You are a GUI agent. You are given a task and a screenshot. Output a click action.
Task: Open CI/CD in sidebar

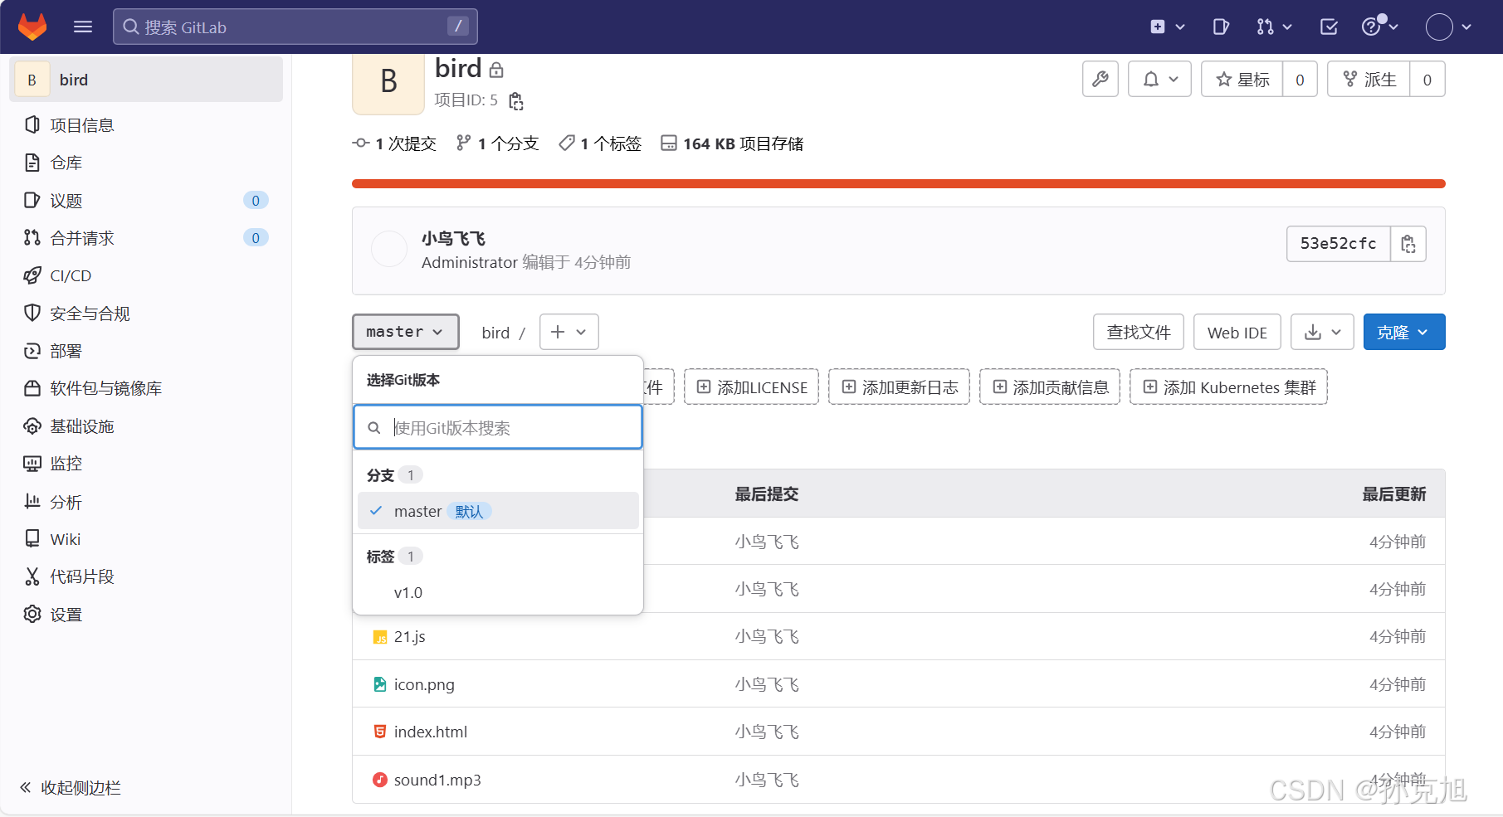coord(71,275)
